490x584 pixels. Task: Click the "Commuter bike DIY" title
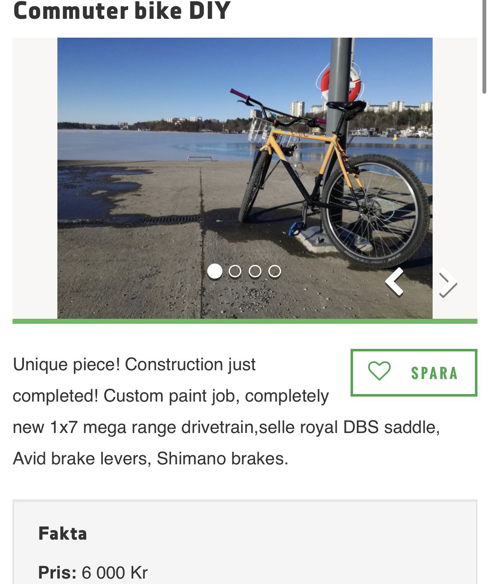tap(122, 11)
